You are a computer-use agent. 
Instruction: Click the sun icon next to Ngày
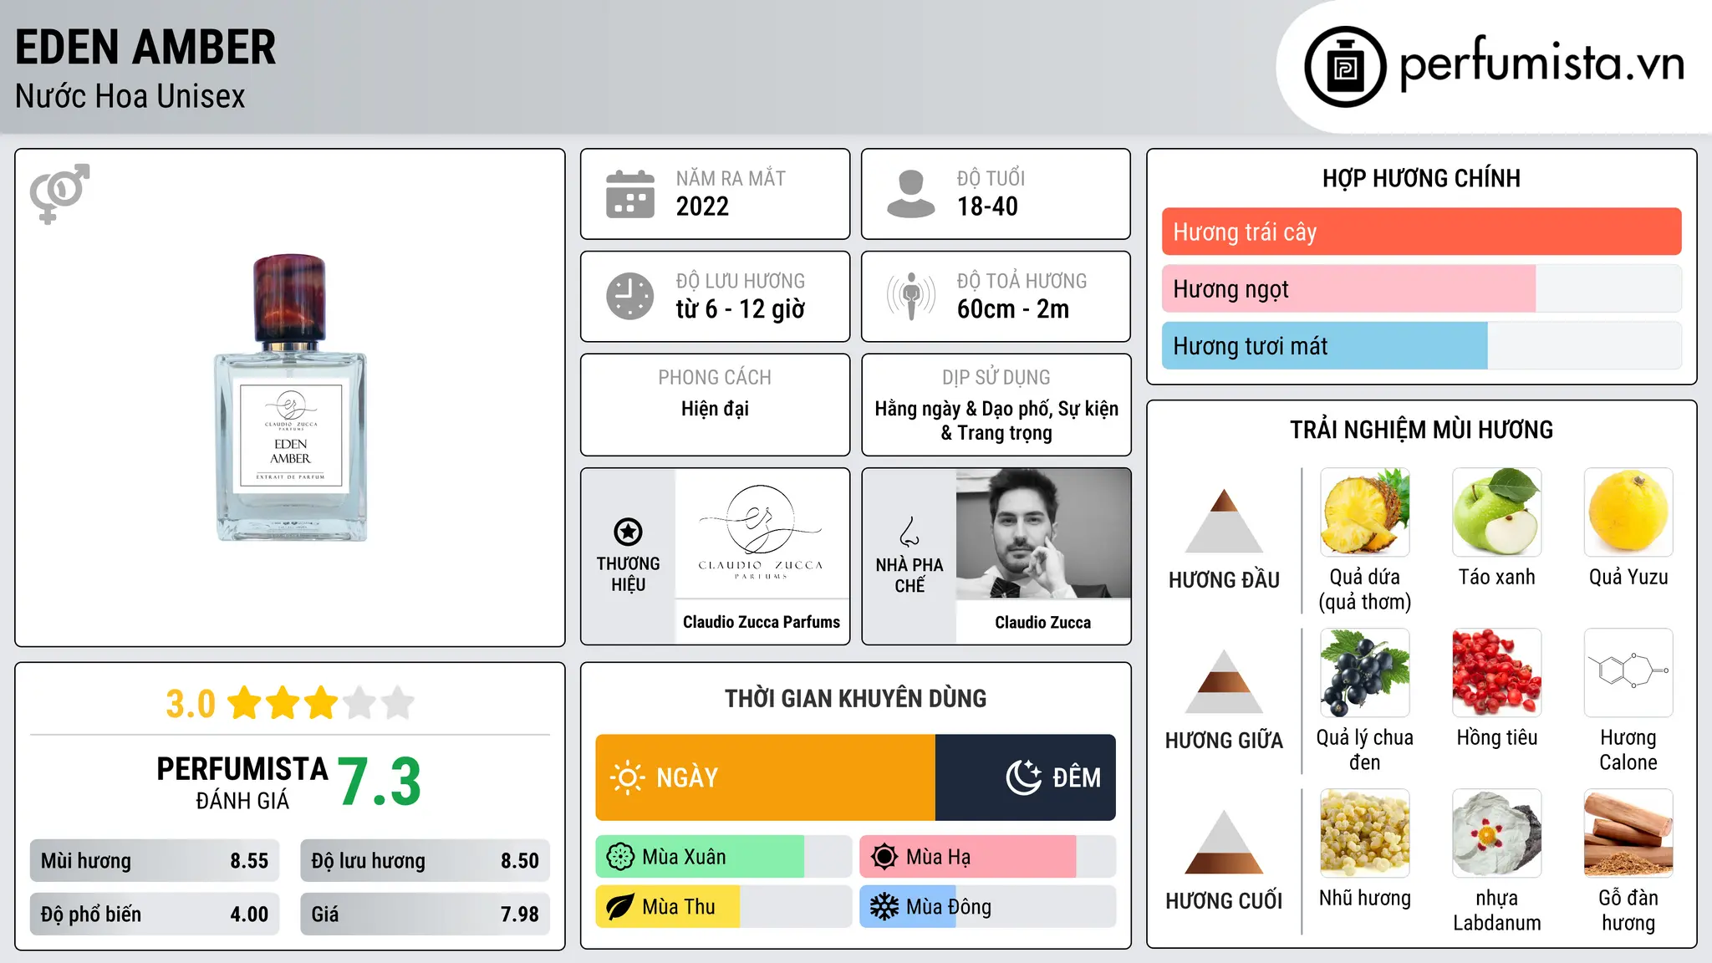pyautogui.click(x=627, y=777)
